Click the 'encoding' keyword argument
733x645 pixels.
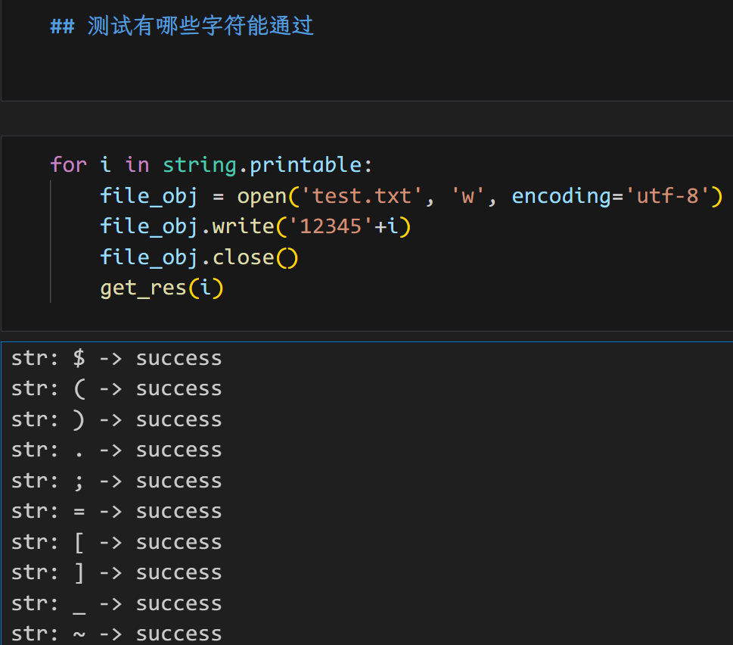coord(561,196)
